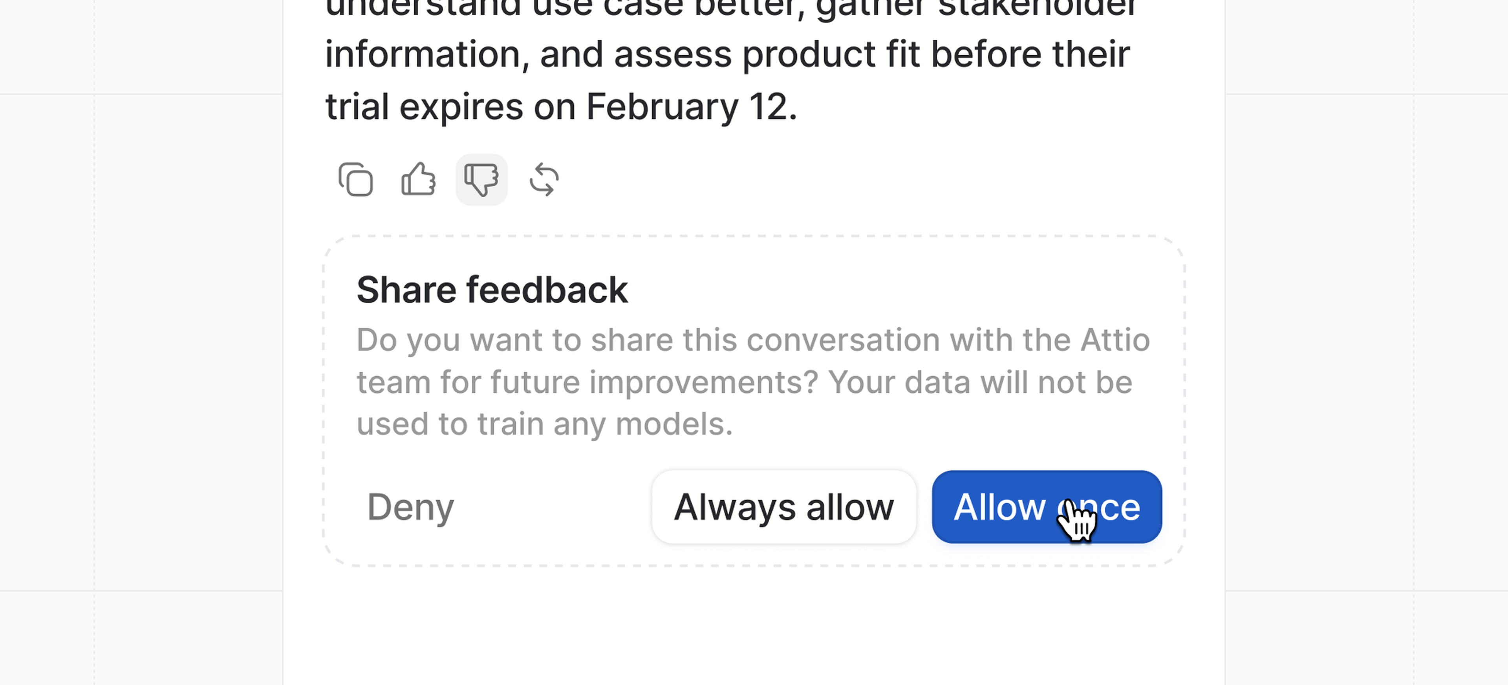Click the words "trial expires" in the message
Viewport: 1508px width, 685px height.
[424, 107]
